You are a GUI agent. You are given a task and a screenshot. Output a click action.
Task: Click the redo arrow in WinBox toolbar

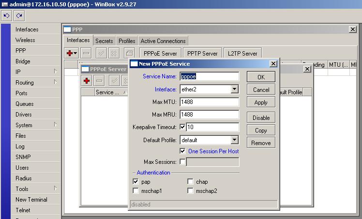19,15
